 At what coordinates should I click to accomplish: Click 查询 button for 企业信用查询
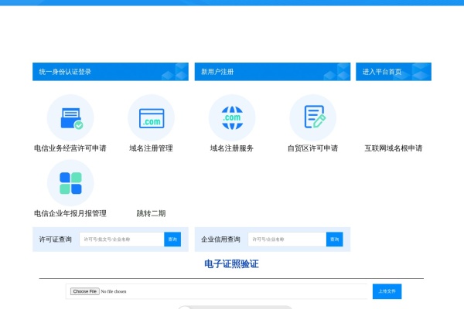[335, 239]
